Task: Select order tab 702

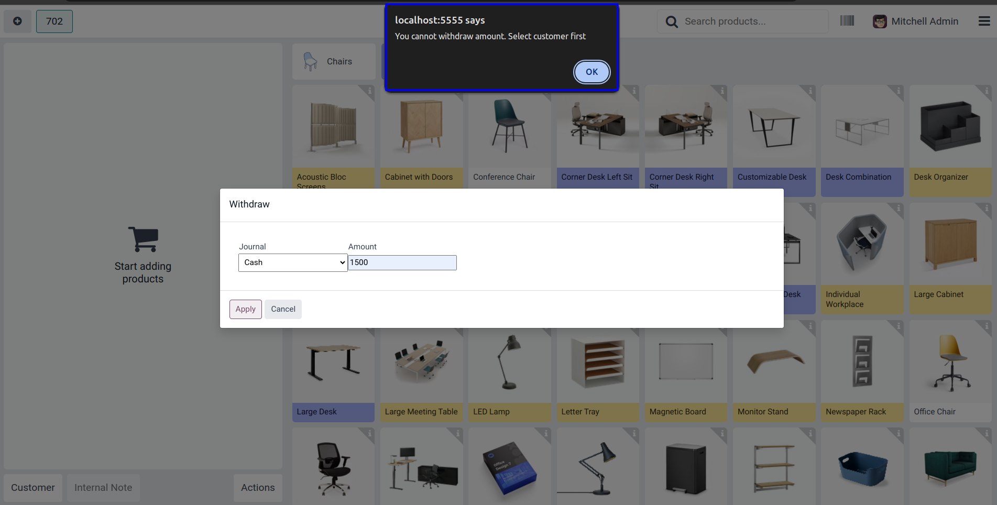Action: click(54, 21)
